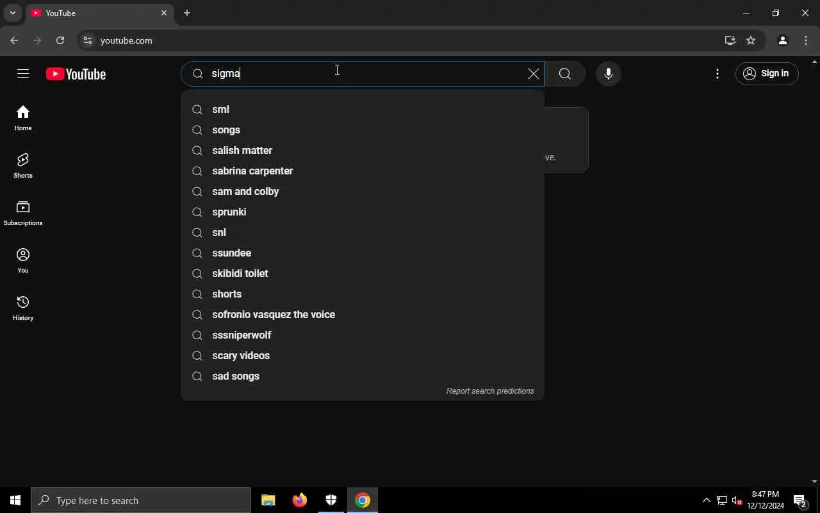This screenshot has width=820, height=513.
Task: Open the YouTube settings three-dot menu
Action: pos(717,74)
